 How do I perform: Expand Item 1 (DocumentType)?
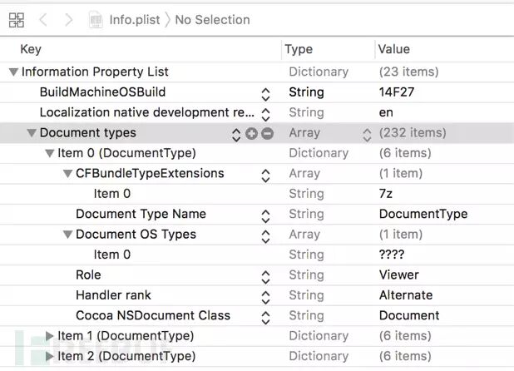pos(50,336)
